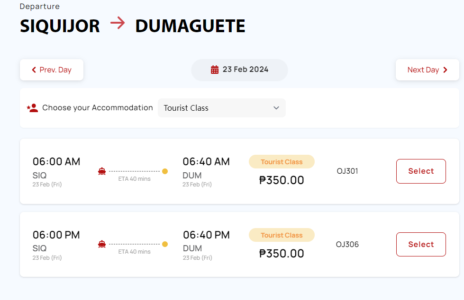This screenshot has height=300, width=464.
Task: Click the ferry icon on the 06:00 PM trip
Action: point(102,244)
